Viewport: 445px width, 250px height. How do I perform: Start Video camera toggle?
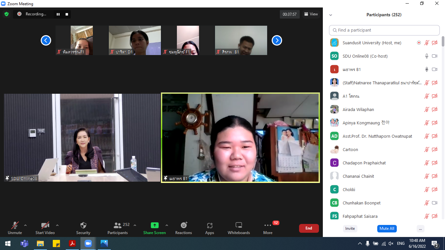(45, 228)
